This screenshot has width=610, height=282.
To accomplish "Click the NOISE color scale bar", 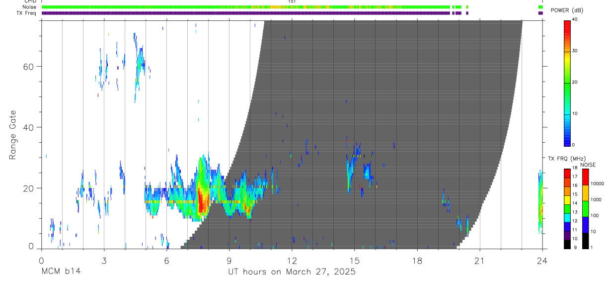I will tap(585, 208).
